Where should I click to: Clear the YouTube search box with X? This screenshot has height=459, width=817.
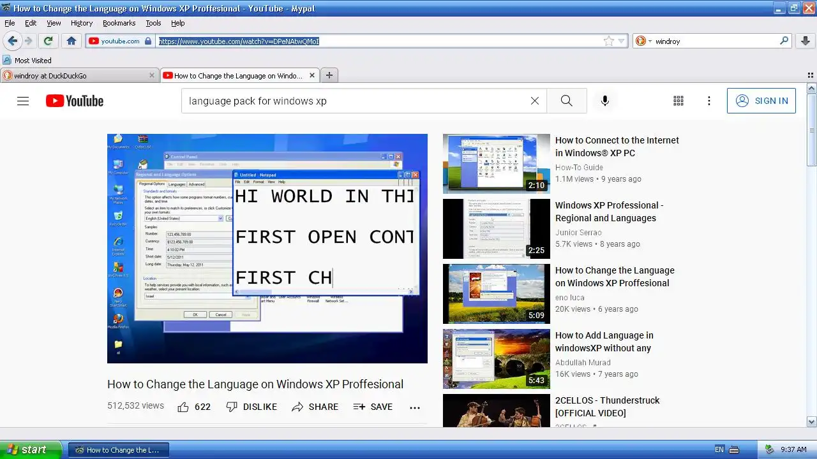click(x=535, y=101)
